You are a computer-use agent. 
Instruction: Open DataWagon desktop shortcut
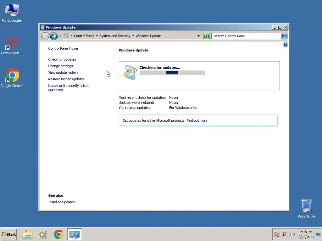pyautogui.click(x=12, y=45)
